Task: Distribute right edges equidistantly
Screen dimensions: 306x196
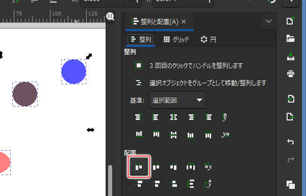Action: point(173,167)
